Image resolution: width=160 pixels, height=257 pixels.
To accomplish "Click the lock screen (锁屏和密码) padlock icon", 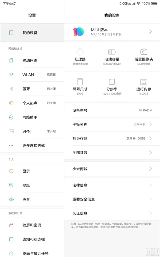I will [x=11, y=225].
